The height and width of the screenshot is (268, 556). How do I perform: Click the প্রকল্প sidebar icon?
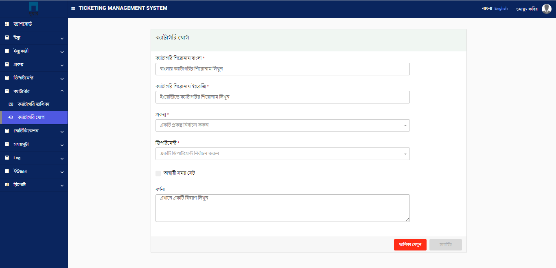(x=7, y=64)
